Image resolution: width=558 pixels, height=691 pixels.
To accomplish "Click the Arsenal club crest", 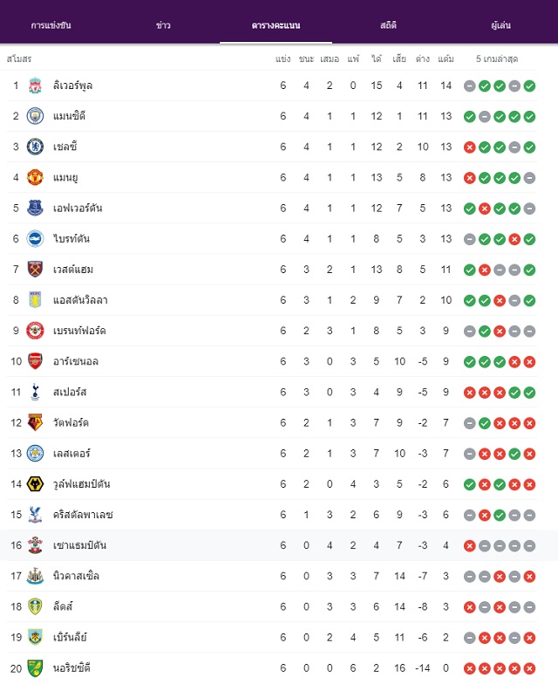I will click(35, 361).
